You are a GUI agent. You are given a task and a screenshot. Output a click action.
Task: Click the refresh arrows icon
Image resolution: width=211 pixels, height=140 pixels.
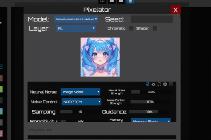click(x=159, y=84)
